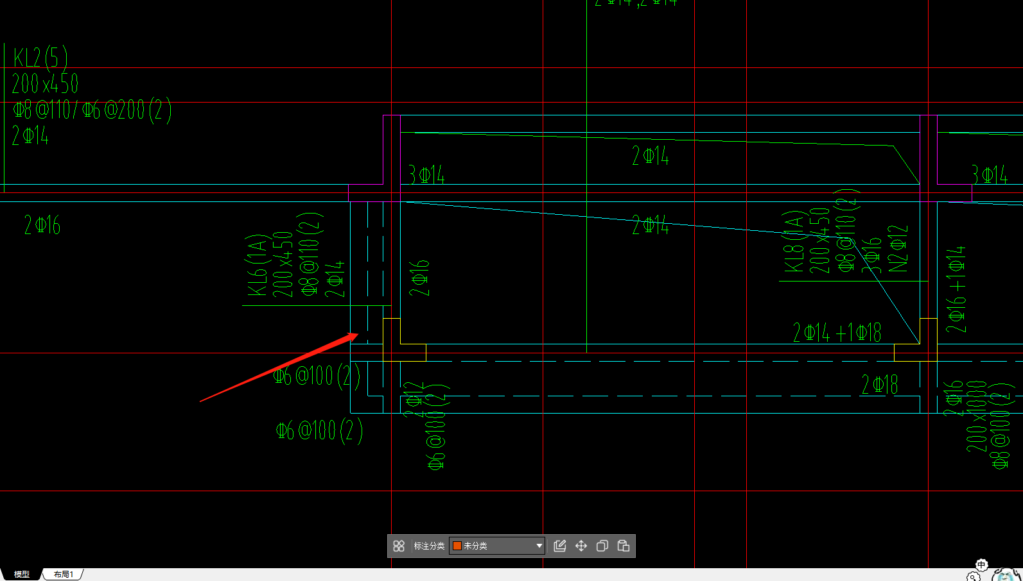The width and height of the screenshot is (1023, 581).
Task: Open the 未分类 annotation category dropdown
Action: (497, 546)
